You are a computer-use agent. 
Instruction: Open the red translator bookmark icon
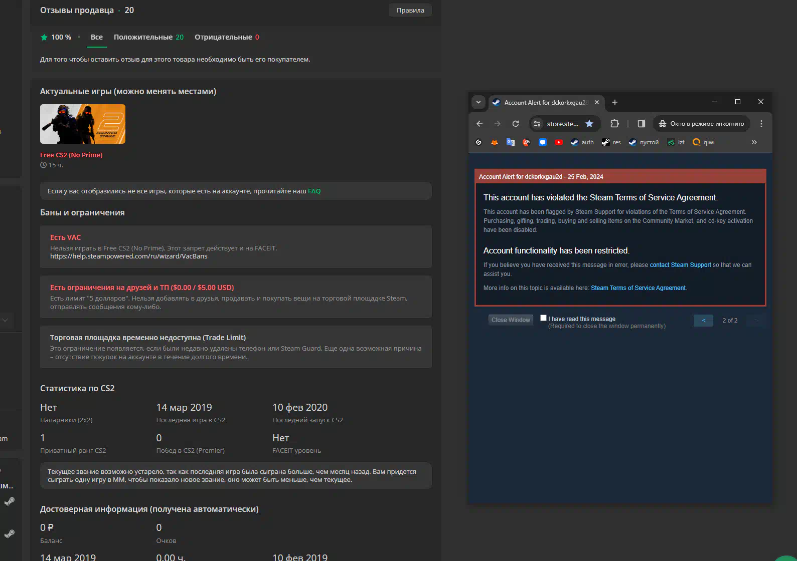(x=526, y=142)
